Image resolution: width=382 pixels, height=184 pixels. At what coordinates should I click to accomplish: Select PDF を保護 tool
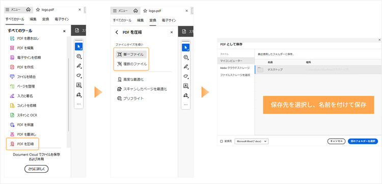coord(22,125)
